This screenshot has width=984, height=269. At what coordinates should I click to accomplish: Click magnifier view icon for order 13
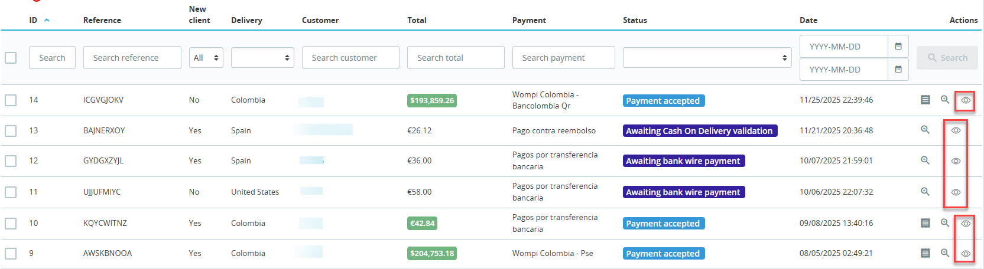(x=925, y=130)
